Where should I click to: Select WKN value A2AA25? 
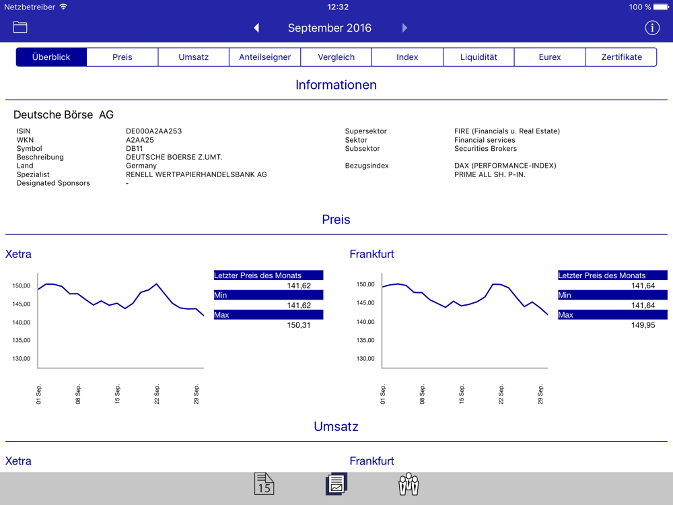point(139,140)
